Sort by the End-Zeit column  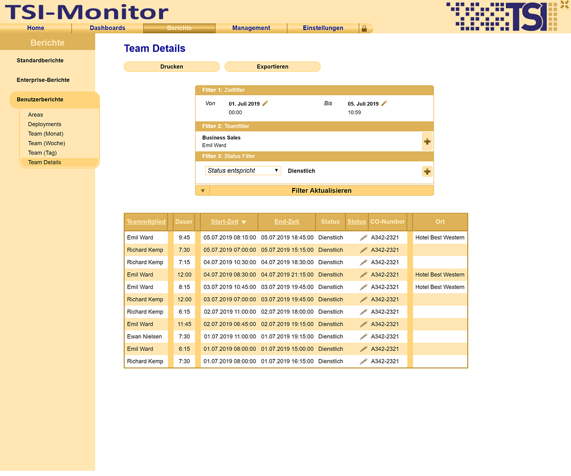(x=287, y=222)
